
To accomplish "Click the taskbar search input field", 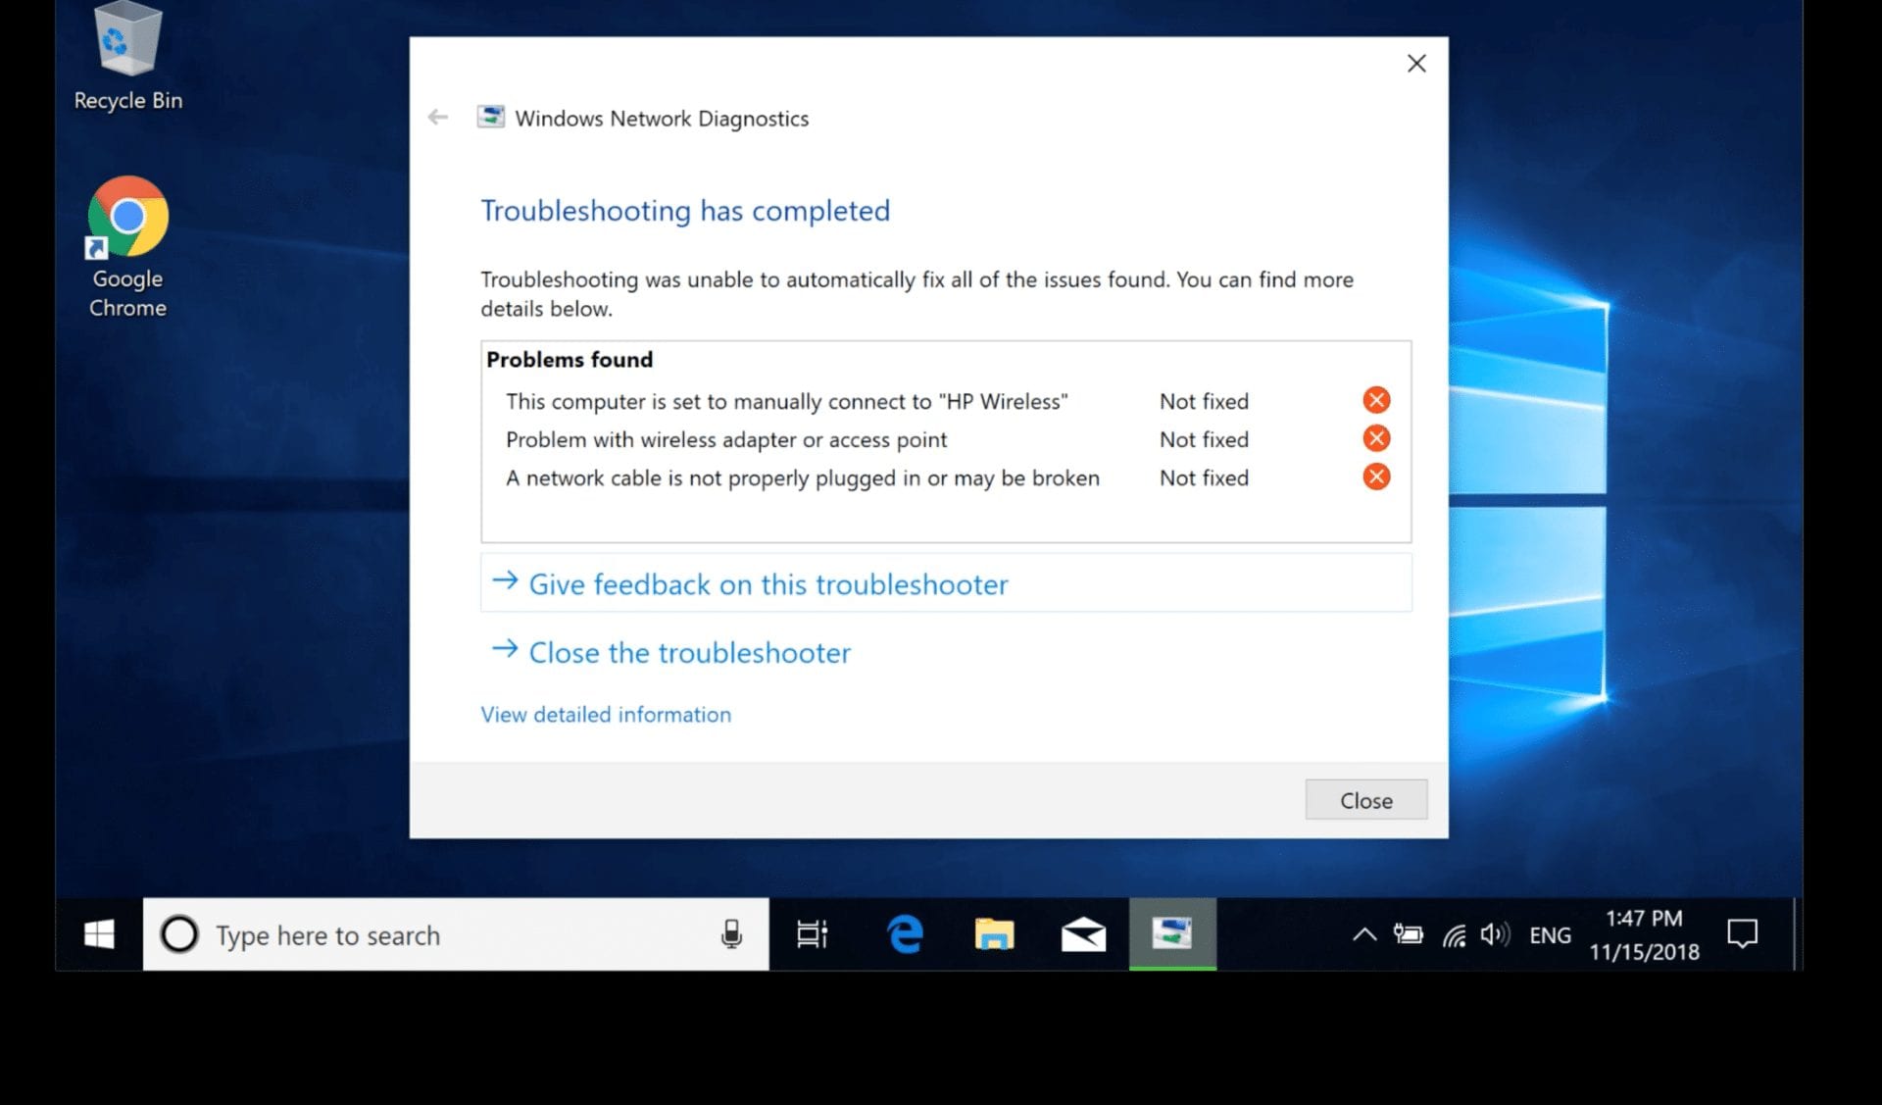I will 454,934.
